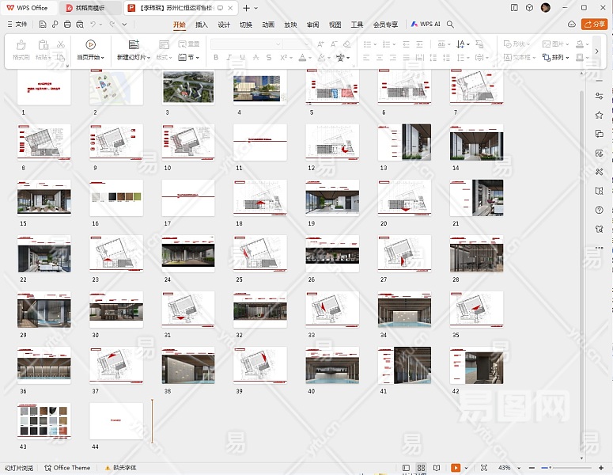The width and height of the screenshot is (613, 475).
Task: Select slide 44 thumbnail
Action: 116,420
